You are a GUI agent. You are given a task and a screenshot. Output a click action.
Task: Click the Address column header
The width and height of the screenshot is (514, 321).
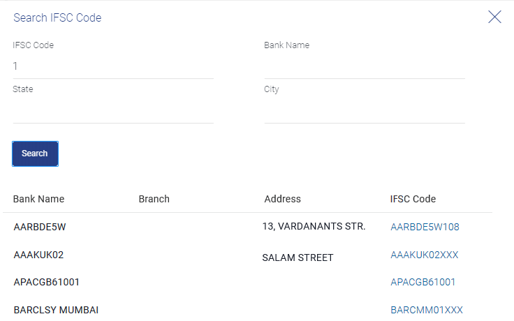282,199
